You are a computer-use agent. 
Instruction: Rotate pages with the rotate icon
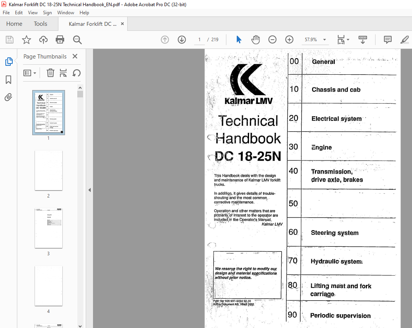tap(76, 73)
